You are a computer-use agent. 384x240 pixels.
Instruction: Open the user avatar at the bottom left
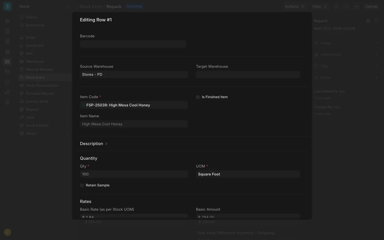[7, 232]
